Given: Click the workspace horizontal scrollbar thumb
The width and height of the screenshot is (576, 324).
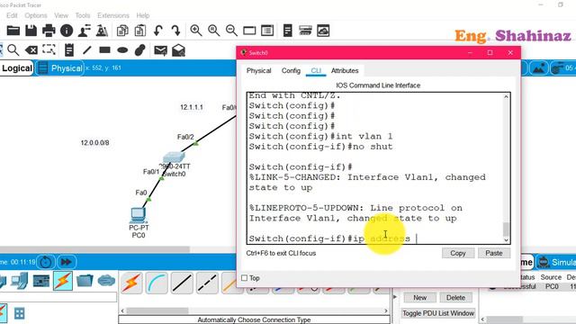Looking at the screenshot, I should 94,249.
